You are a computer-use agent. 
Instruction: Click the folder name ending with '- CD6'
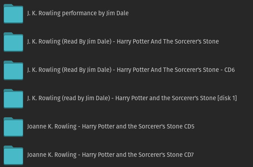click(131, 70)
